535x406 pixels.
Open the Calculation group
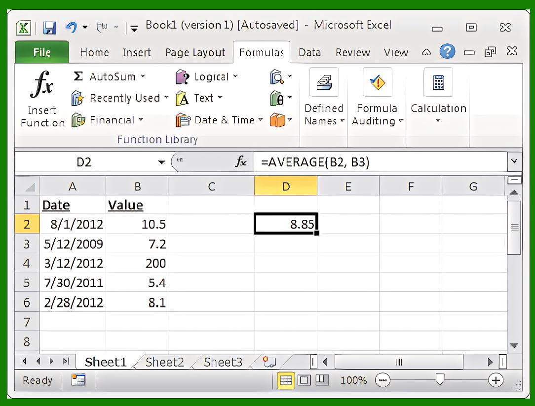click(x=438, y=96)
